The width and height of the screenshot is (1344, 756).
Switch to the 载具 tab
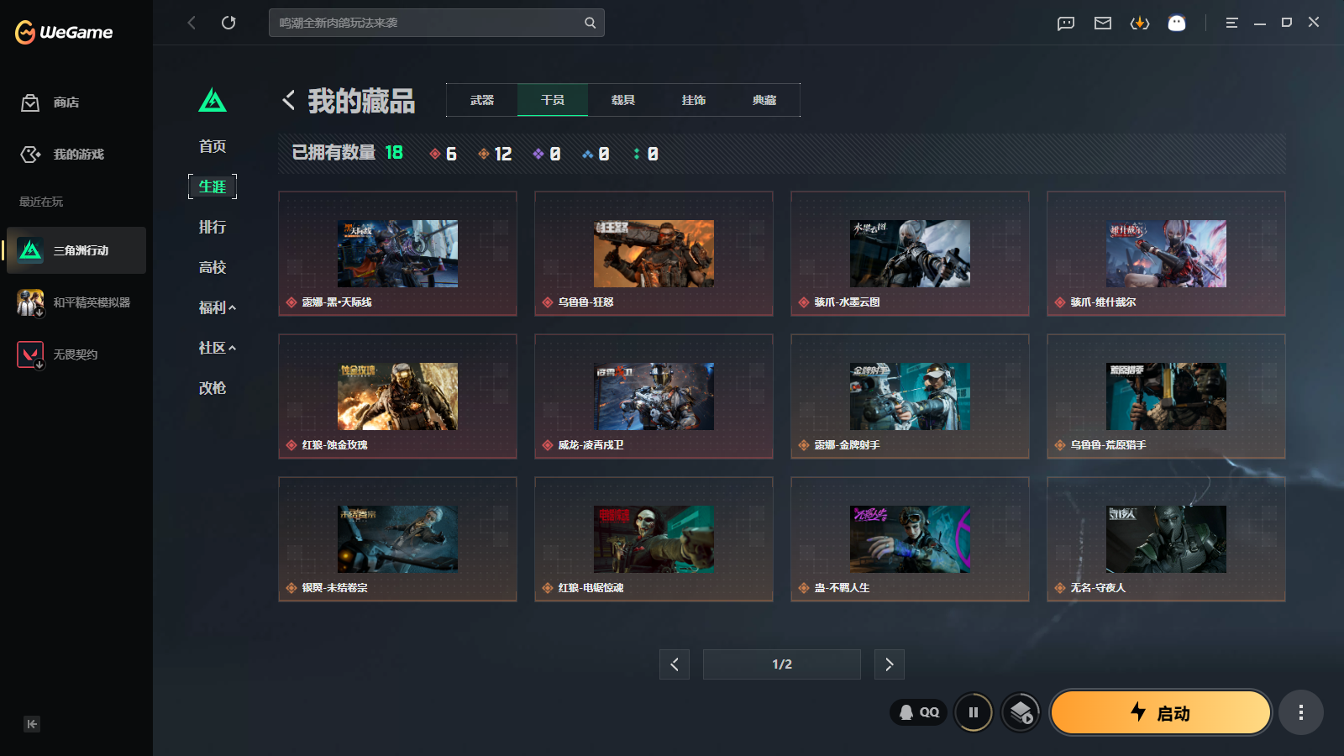click(x=623, y=100)
